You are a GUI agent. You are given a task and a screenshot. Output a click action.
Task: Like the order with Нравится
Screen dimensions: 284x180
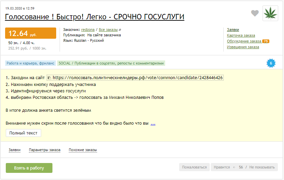[x=222, y=167]
